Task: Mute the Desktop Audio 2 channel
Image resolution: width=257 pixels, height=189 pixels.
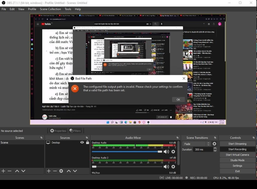Action: pyautogui.click(x=166, y=167)
